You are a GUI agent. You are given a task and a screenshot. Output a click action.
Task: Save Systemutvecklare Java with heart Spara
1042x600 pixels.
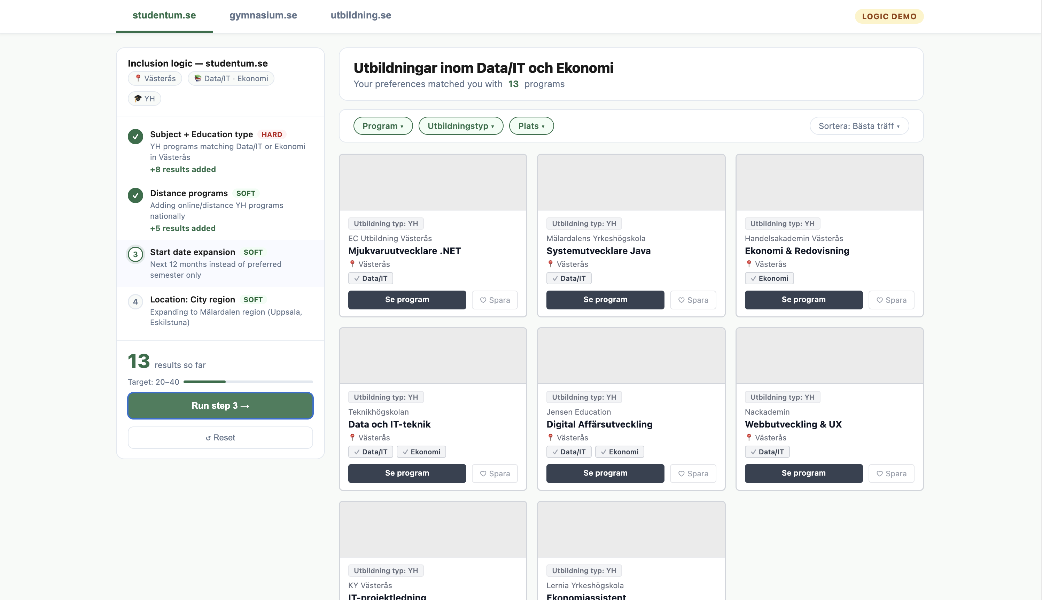693,300
